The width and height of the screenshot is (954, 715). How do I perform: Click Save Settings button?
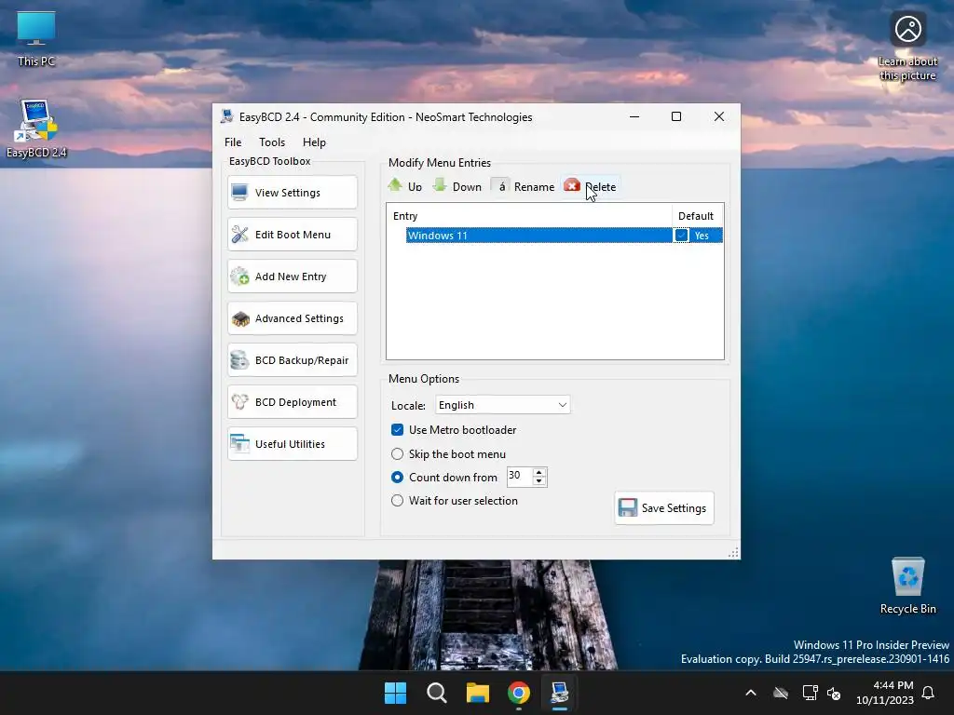[663, 507]
